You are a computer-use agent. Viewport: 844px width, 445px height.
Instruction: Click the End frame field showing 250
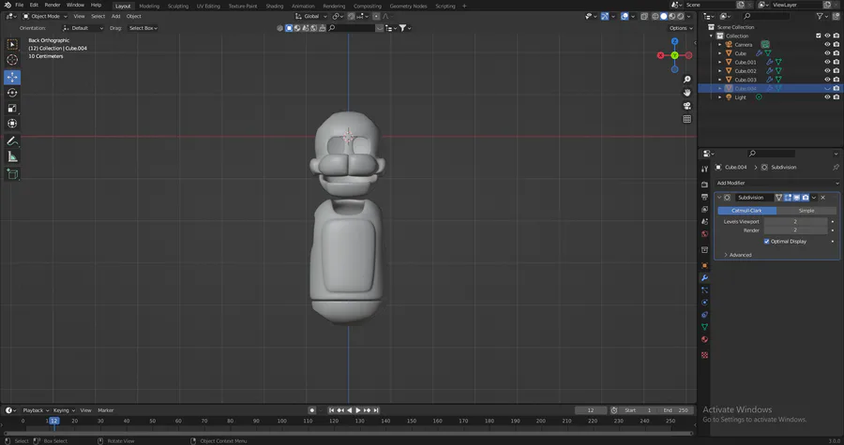coord(675,410)
